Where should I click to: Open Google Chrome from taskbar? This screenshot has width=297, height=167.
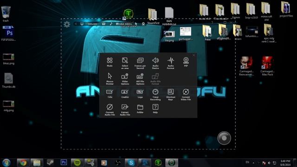click(23, 163)
